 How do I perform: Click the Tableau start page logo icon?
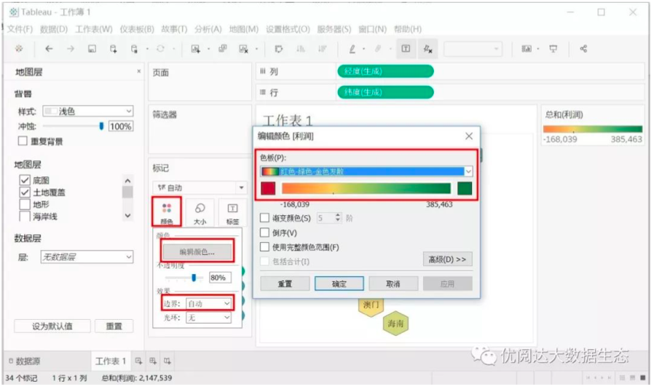[x=19, y=49]
